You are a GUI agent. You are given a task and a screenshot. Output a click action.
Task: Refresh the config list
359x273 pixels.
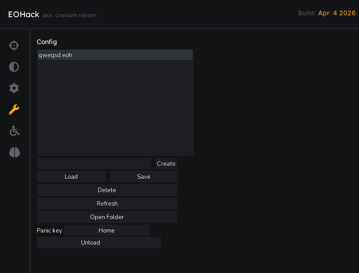point(107,204)
